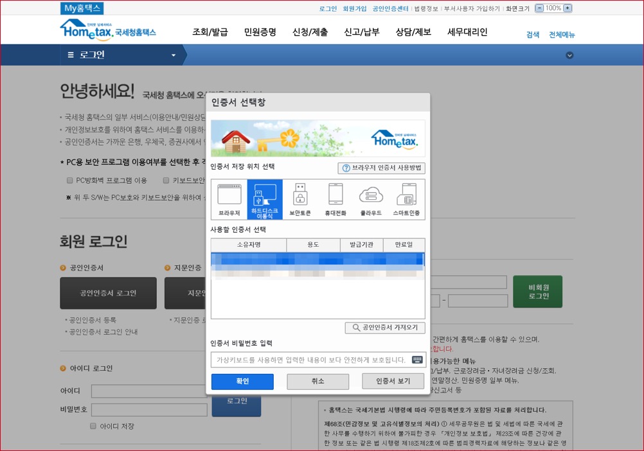Viewport: 644px width, 451px height.
Task: Click the 회원가입 link
Action: coord(354,8)
